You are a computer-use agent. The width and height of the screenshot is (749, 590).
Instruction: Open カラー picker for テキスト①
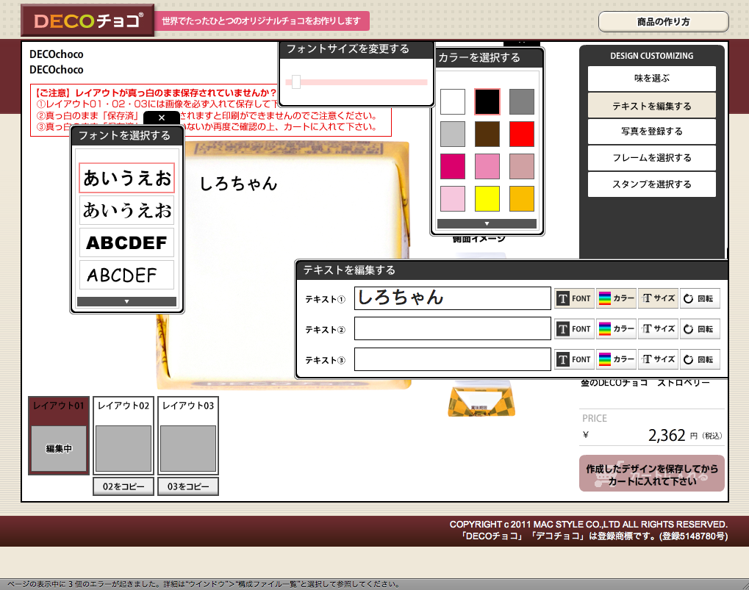[616, 298]
